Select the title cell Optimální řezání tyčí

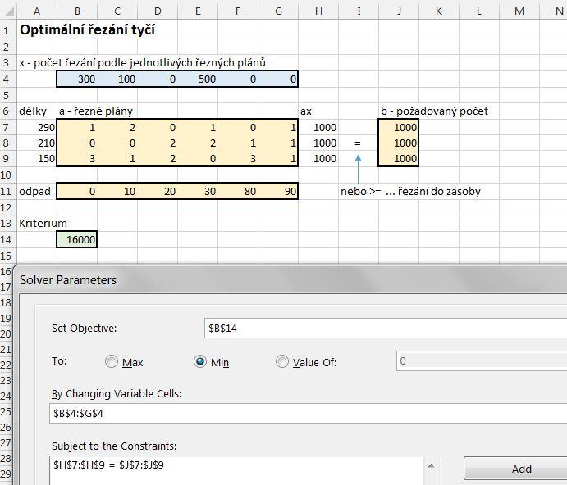click(x=87, y=29)
